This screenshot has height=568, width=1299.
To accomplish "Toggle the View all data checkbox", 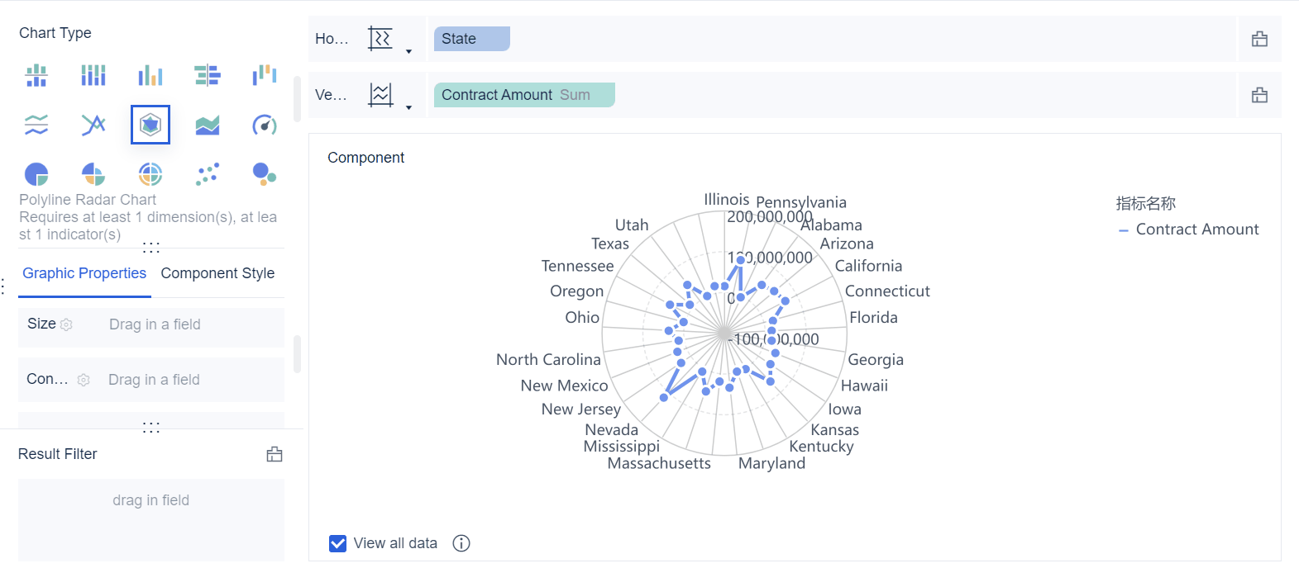I will pos(337,543).
